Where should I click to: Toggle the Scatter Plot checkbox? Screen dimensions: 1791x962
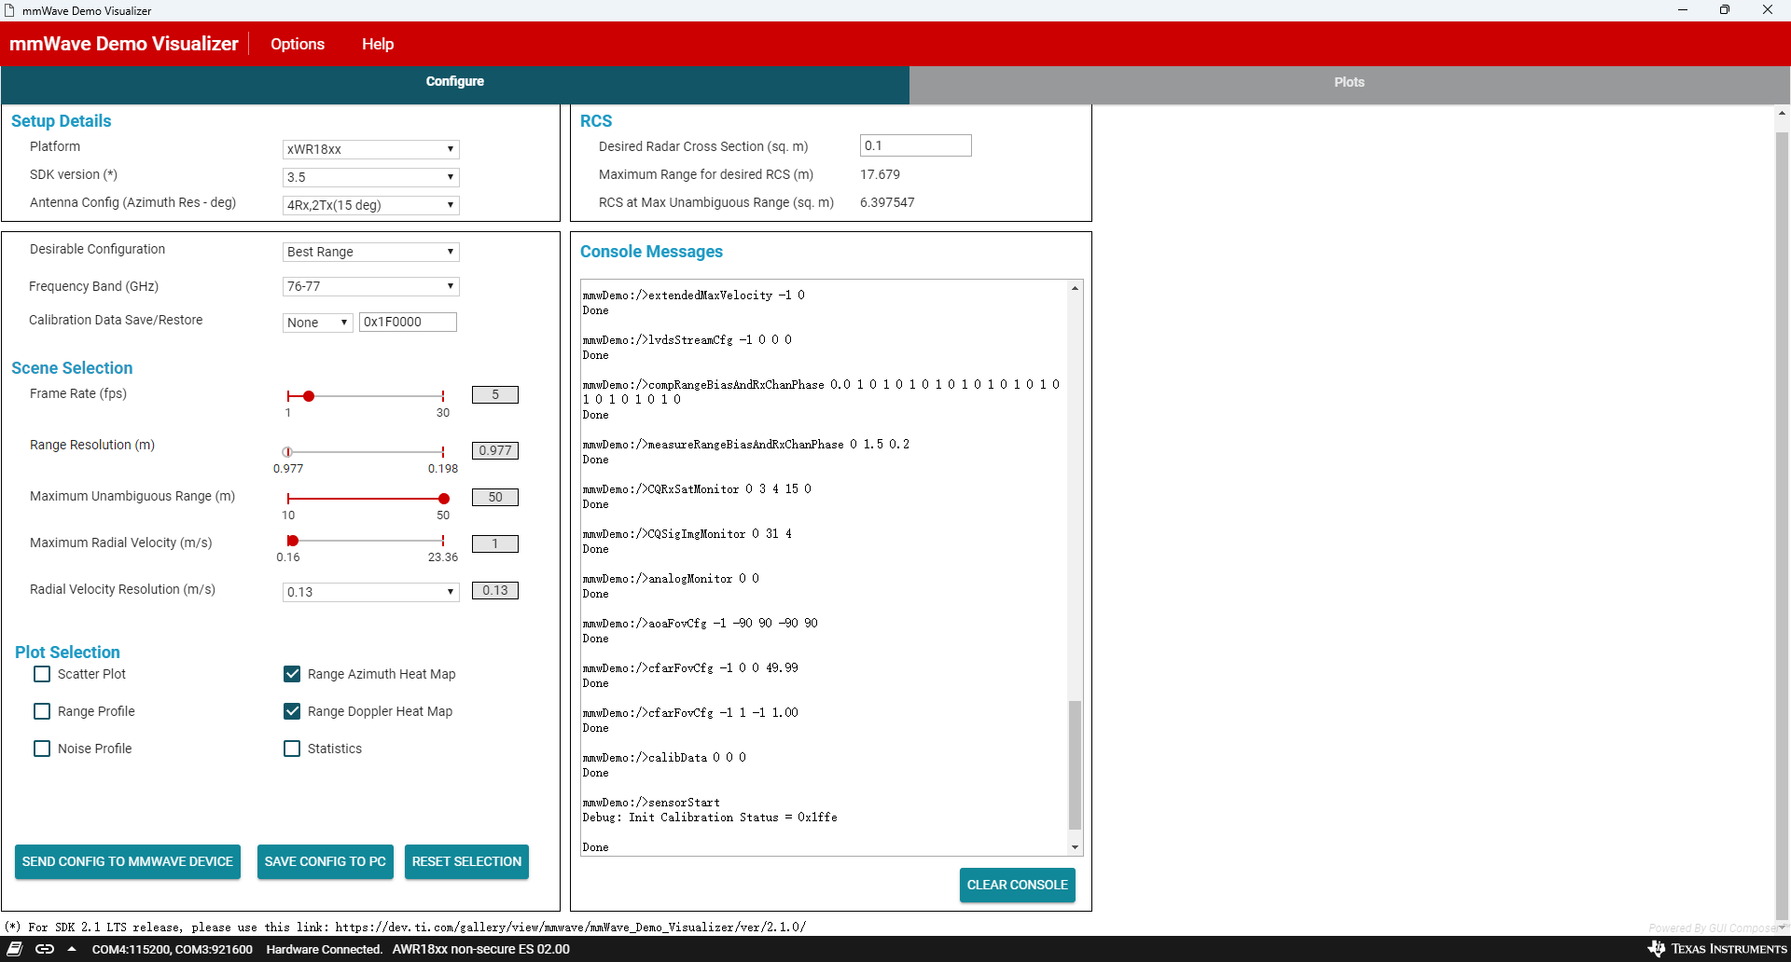[42, 674]
